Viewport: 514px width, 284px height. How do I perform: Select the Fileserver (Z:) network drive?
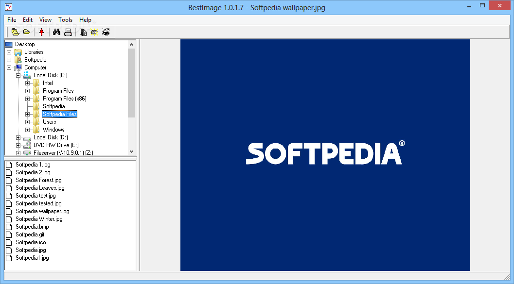tap(63, 153)
